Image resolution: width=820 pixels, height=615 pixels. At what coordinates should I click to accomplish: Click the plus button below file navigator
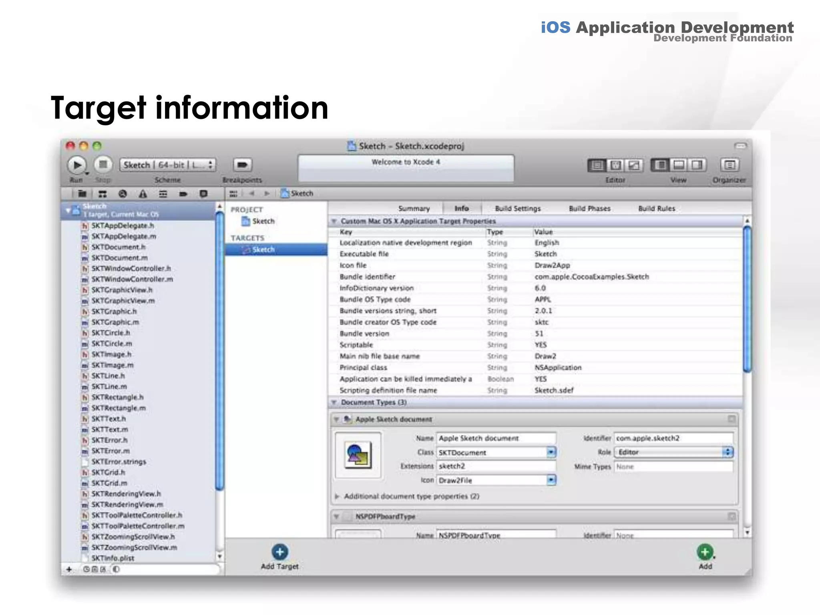click(69, 569)
